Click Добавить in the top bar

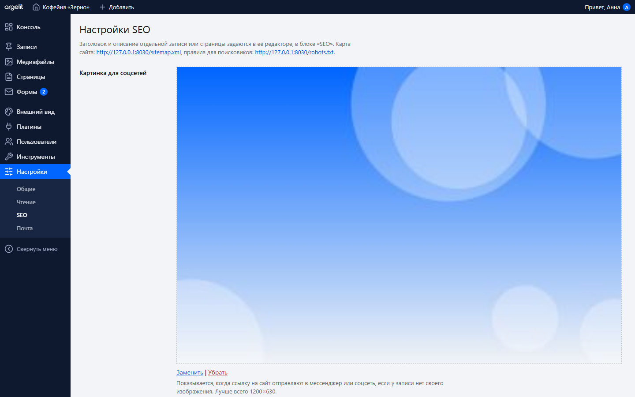(x=116, y=7)
